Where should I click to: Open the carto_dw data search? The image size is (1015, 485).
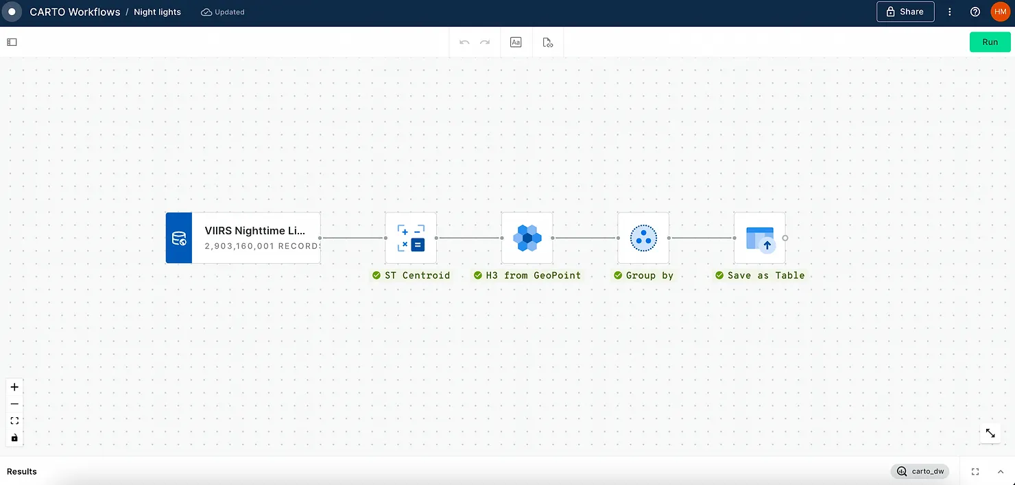point(920,471)
